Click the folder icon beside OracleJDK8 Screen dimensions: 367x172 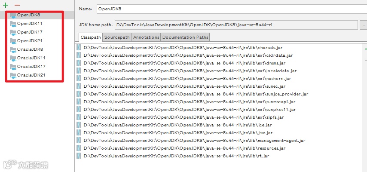(13, 50)
